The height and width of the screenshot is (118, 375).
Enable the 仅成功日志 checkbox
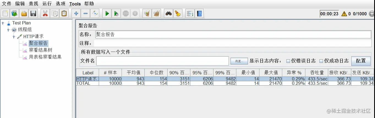(x=321, y=61)
